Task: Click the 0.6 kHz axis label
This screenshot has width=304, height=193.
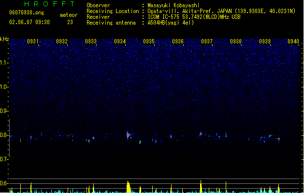Action: click(x=4, y=183)
